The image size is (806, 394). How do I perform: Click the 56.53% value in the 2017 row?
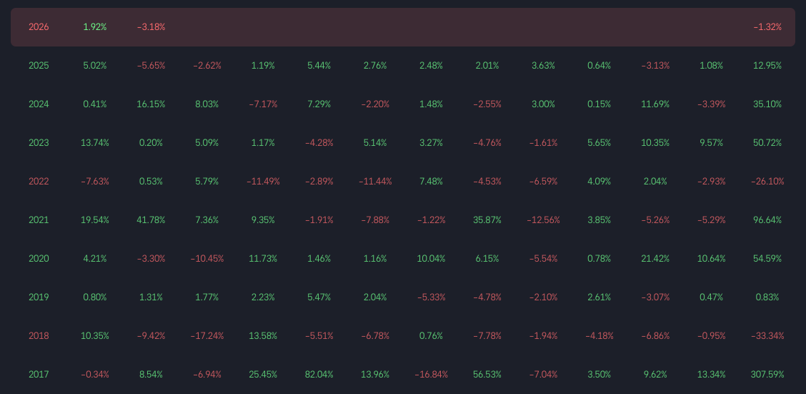487,375
